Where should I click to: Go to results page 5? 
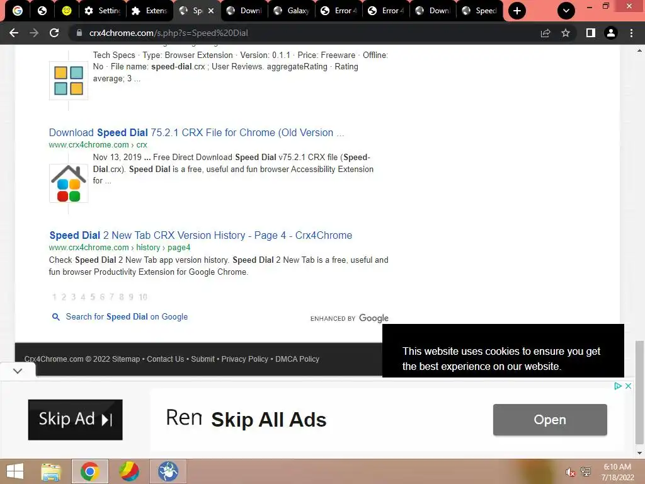point(93,297)
